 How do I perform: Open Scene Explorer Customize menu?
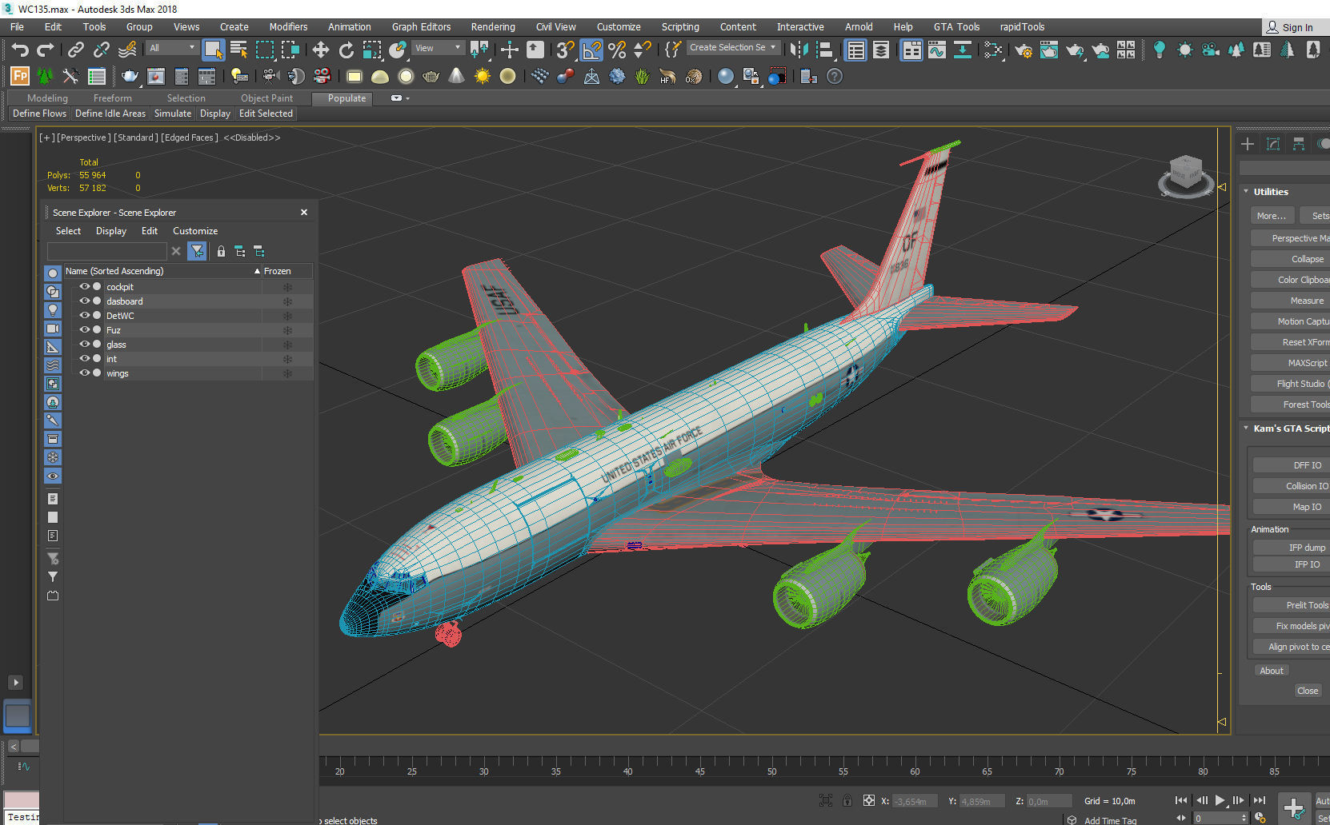[195, 231]
